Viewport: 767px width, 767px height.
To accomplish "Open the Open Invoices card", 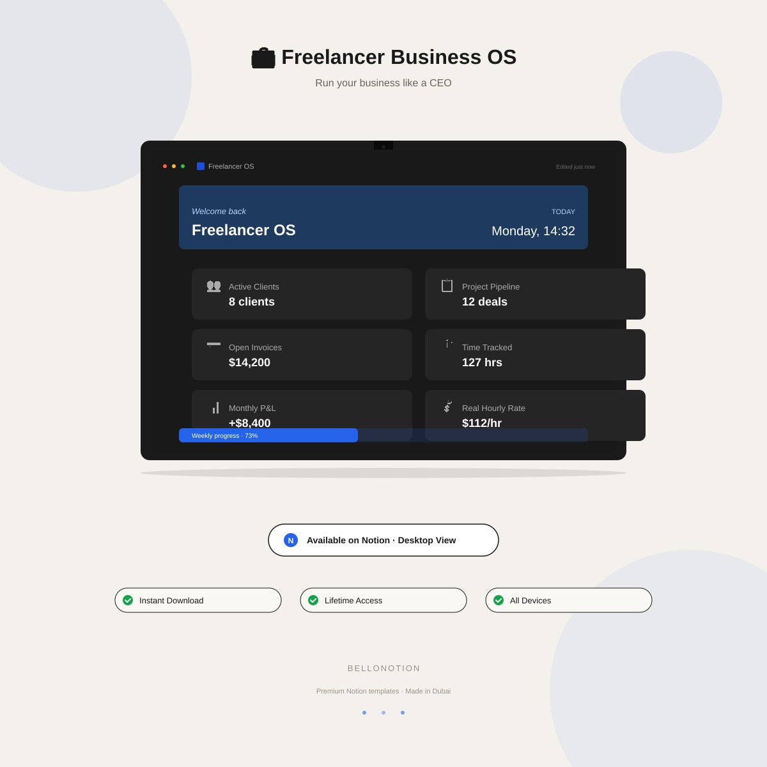I will coord(302,355).
